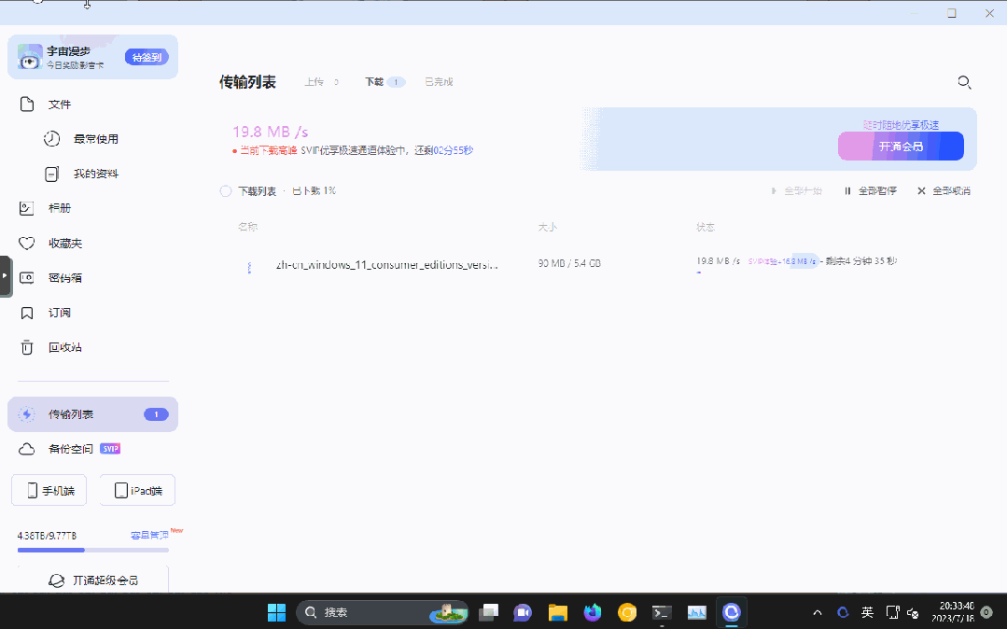Click the notification count badge in taskbar
This screenshot has height=629, width=1007.
pyautogui.click(x=987, y=612)
